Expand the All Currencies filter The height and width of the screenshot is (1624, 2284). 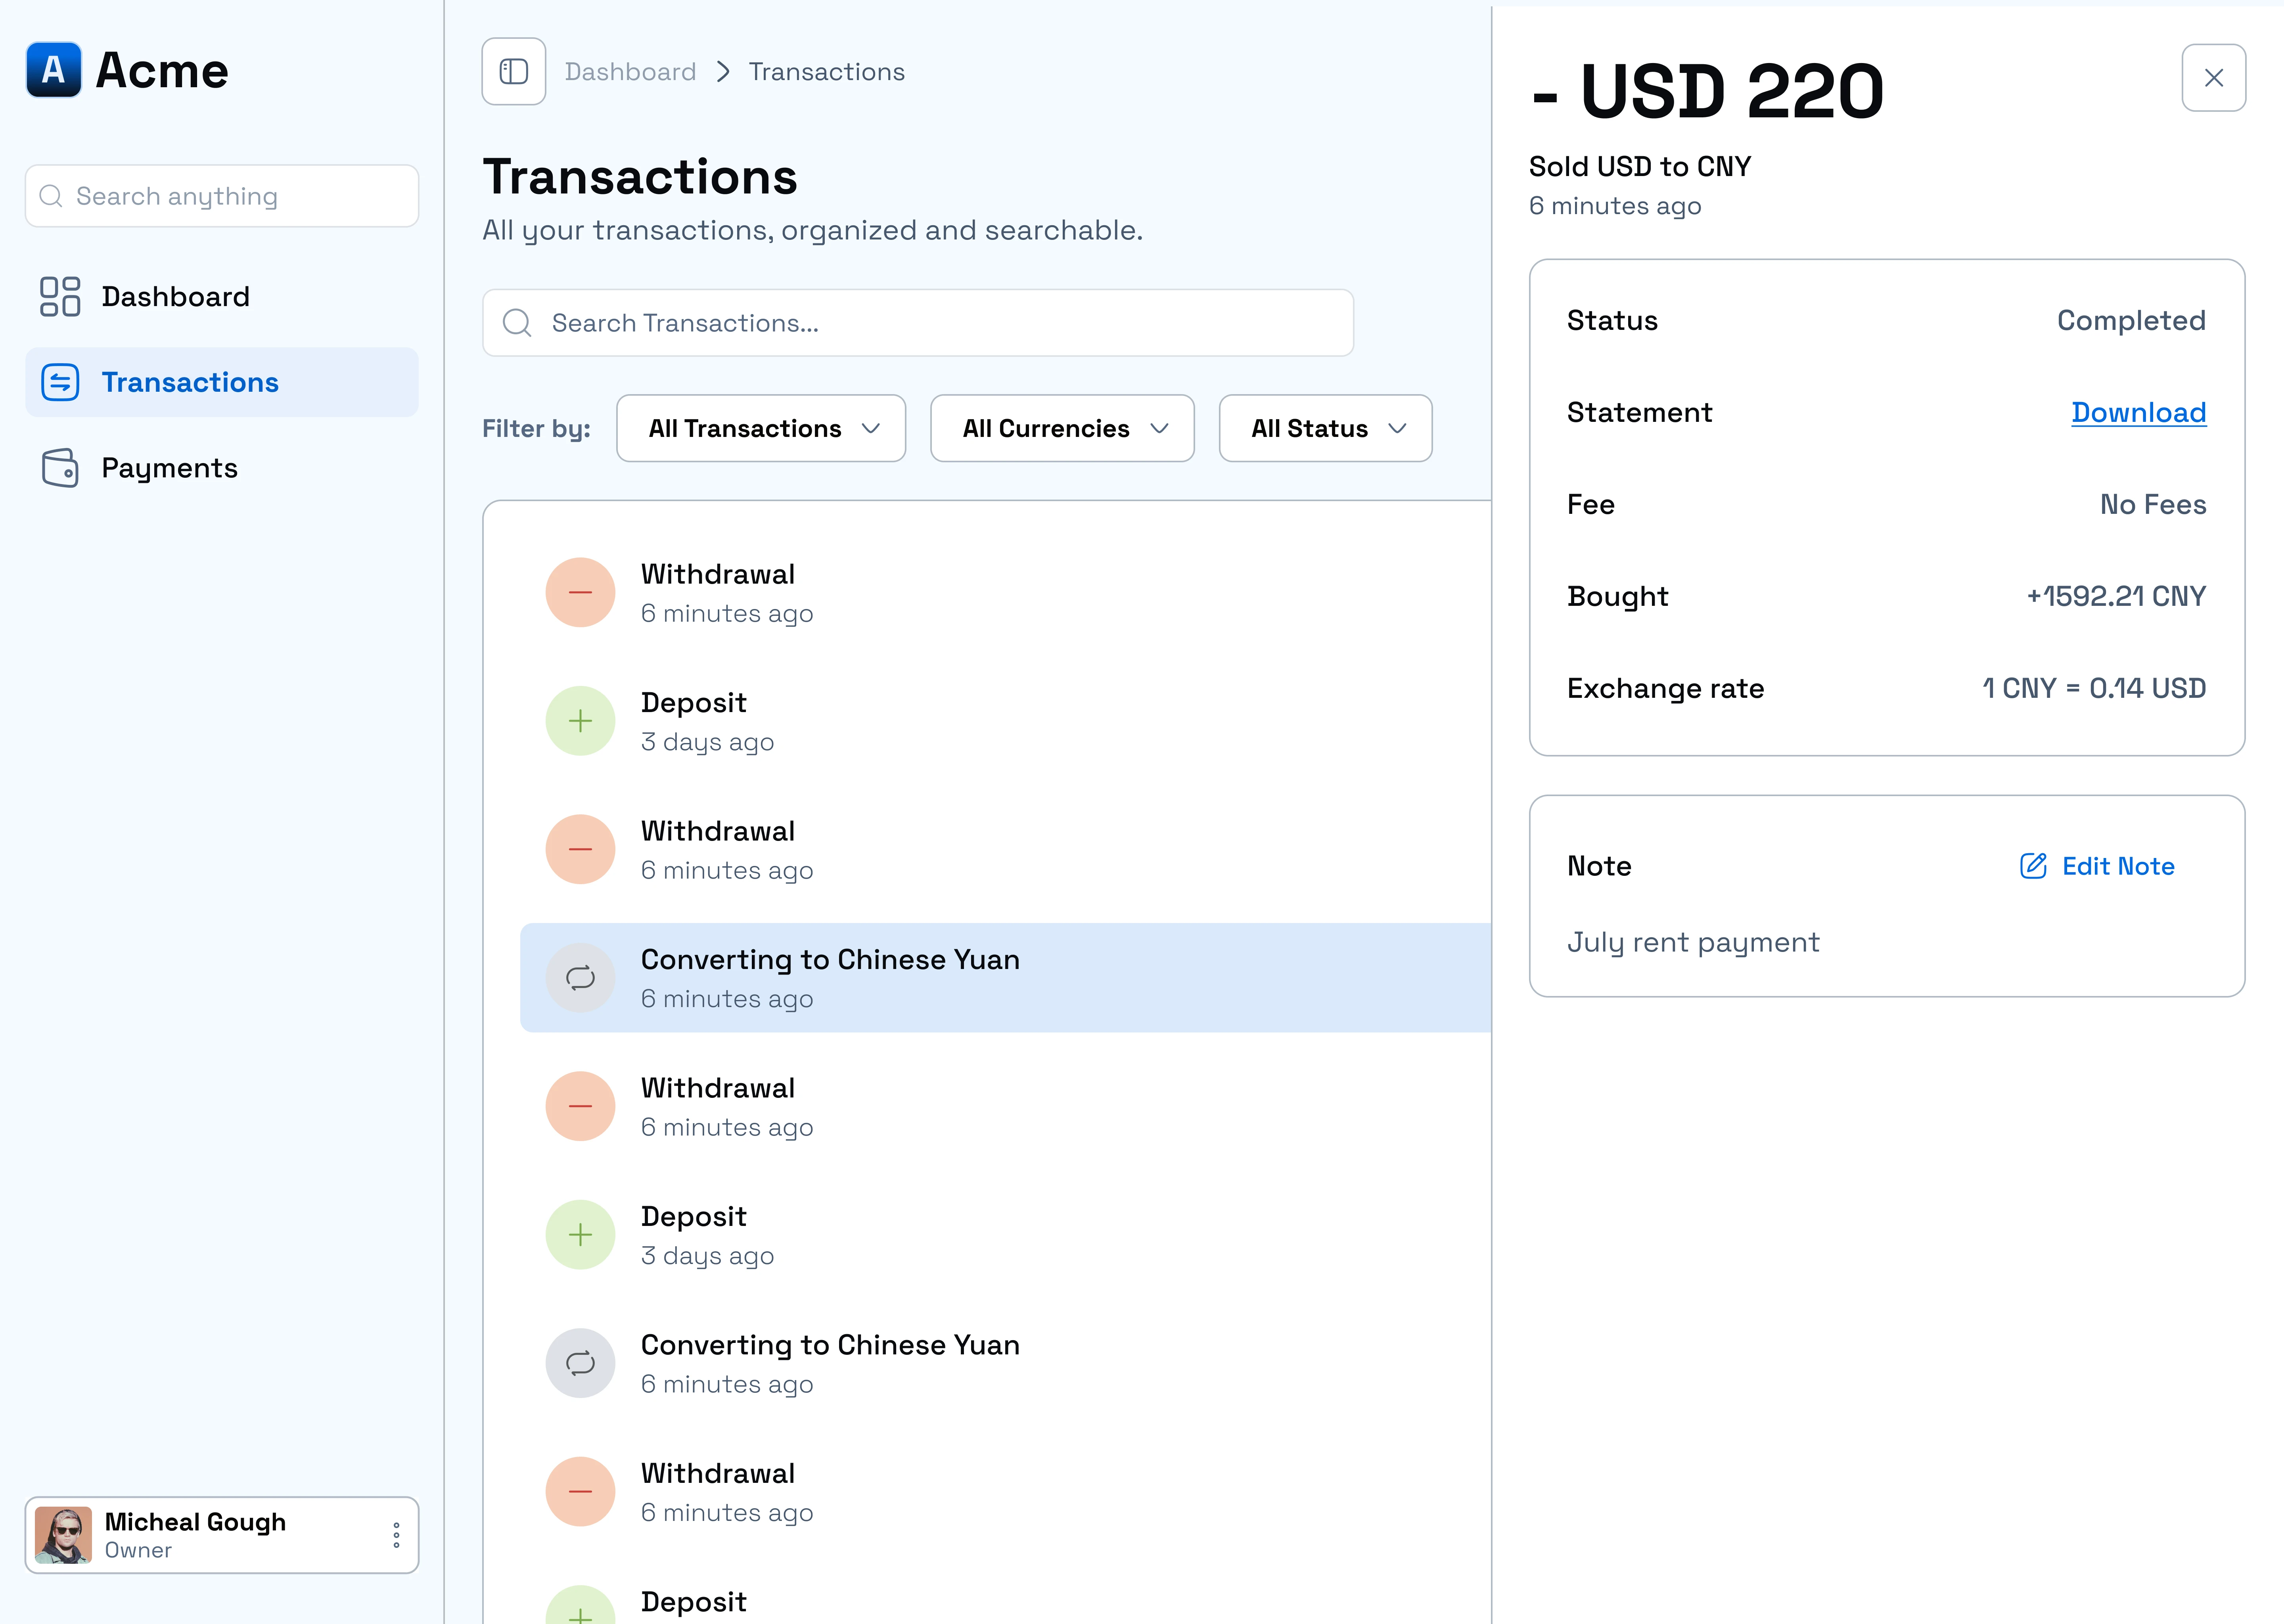coord(1061,428)
